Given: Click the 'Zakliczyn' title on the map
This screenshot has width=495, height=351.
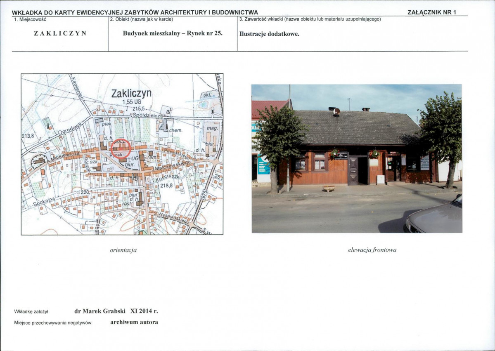Looking at the screenshot, I should 132,93.
